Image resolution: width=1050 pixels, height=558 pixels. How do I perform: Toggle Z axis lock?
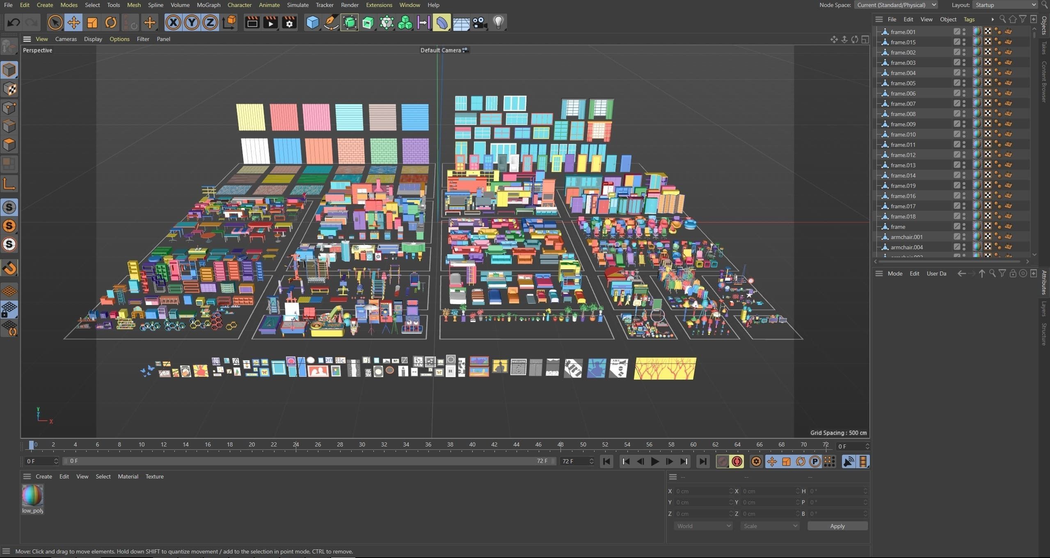(210, 23)
